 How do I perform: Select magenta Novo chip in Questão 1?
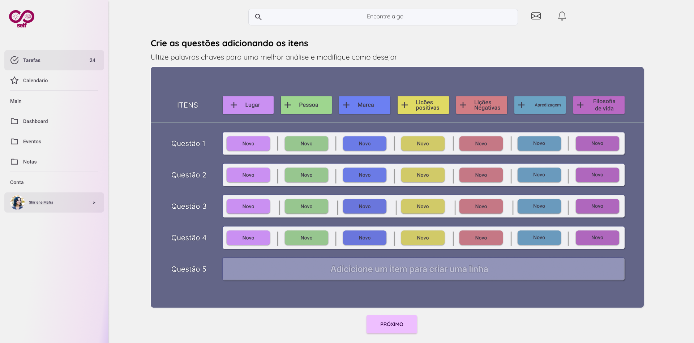[x=597, y=143]
